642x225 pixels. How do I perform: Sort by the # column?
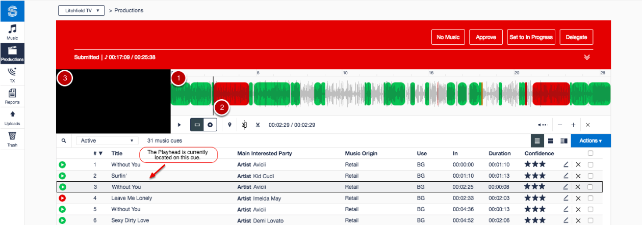tap(98, 153)
